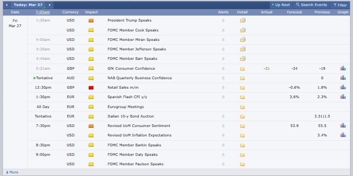Go to previous day arrow
The height and width of the screenshot is (176, 353).
click(x=7, y=5)
